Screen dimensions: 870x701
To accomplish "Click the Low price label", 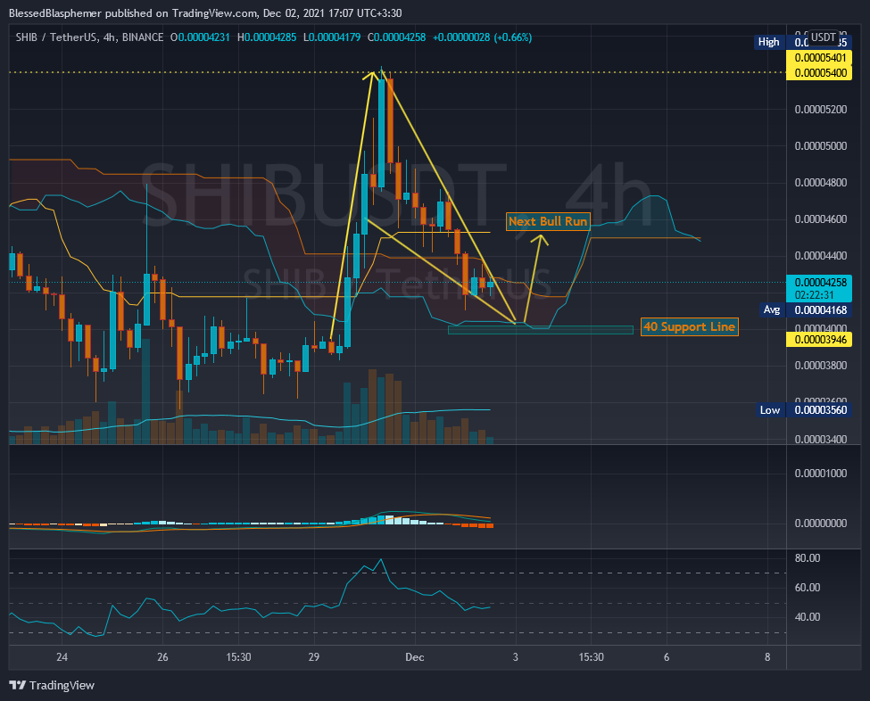I will click(x=770, y=410).
